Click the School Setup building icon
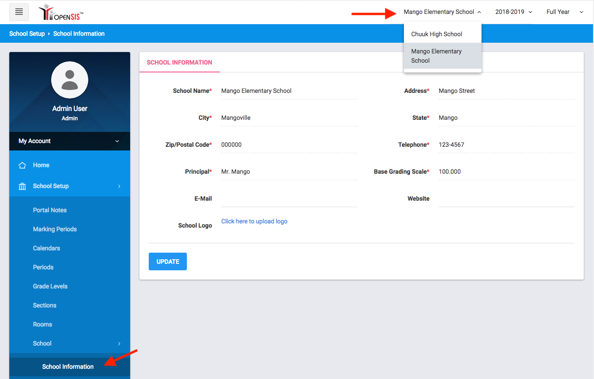The width and height of the screenshot is (594, 379). coord(22,186)
